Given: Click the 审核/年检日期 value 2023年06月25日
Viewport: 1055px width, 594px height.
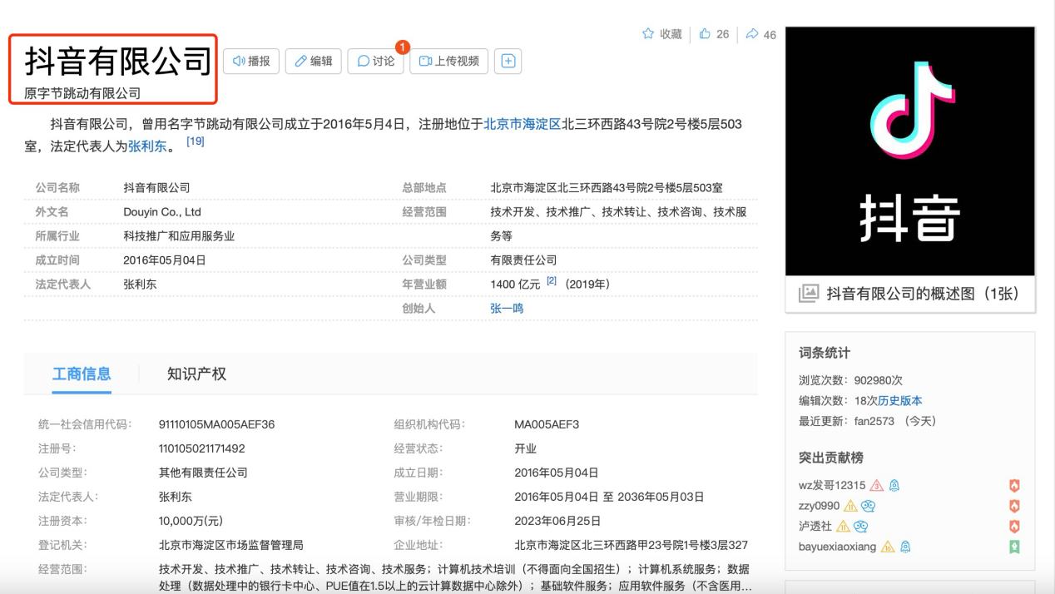Looking at the screenshot, I should click(x=557, y=521).
